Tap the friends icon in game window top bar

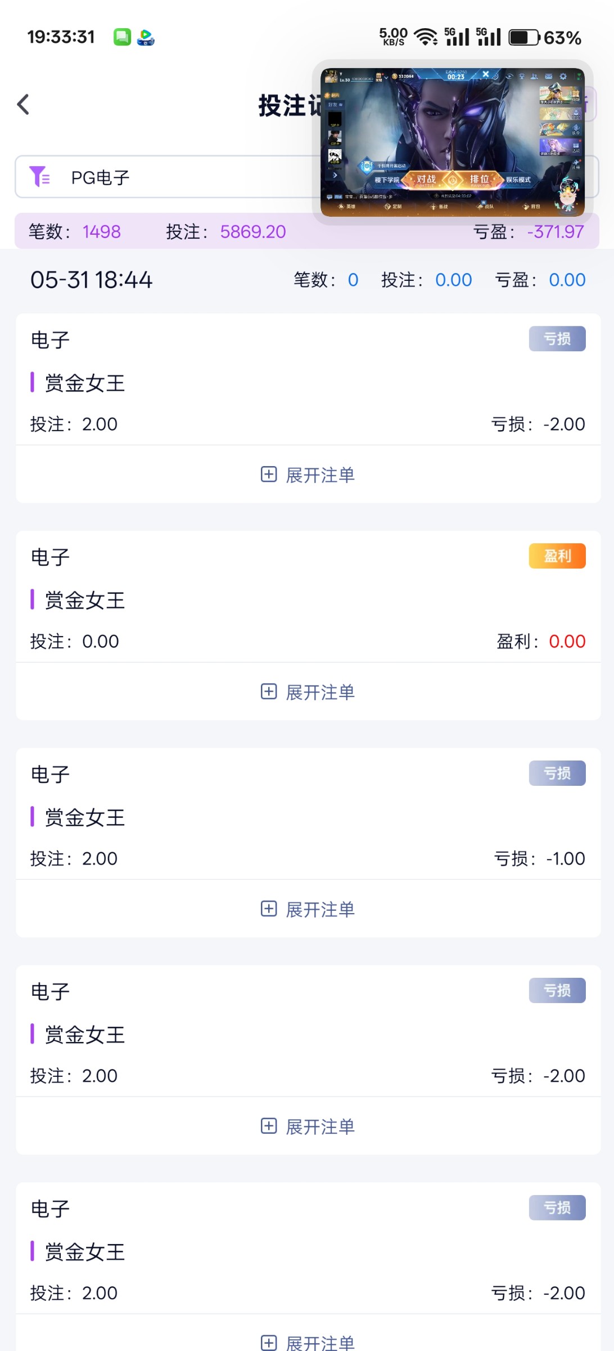pyautogui.click(x=534, y=77)
